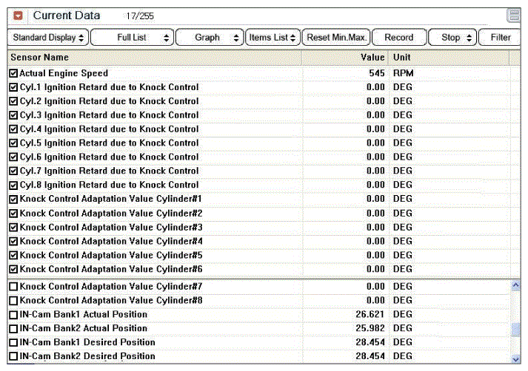Uncheck Knock Control Adaptation Cylinder#1 checkbox
The height and width of the screenshot is (371, 528).
[x=13, y=200]
